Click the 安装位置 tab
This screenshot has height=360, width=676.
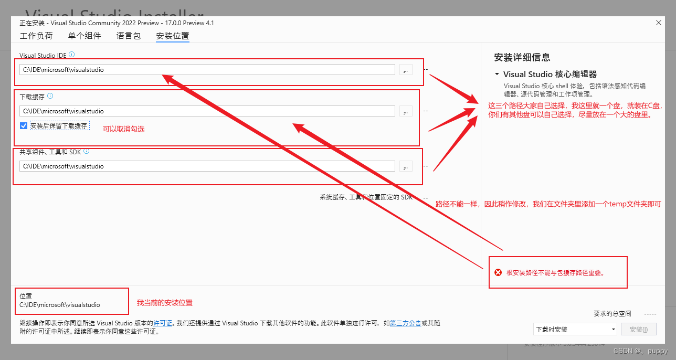[x=173, y=36]
